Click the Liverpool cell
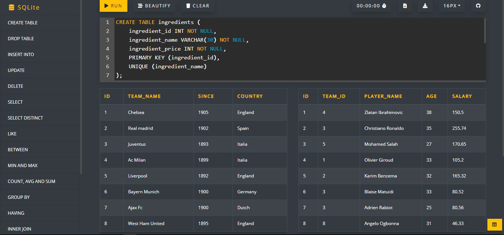The image size is (504, 235). click(158, 176)
